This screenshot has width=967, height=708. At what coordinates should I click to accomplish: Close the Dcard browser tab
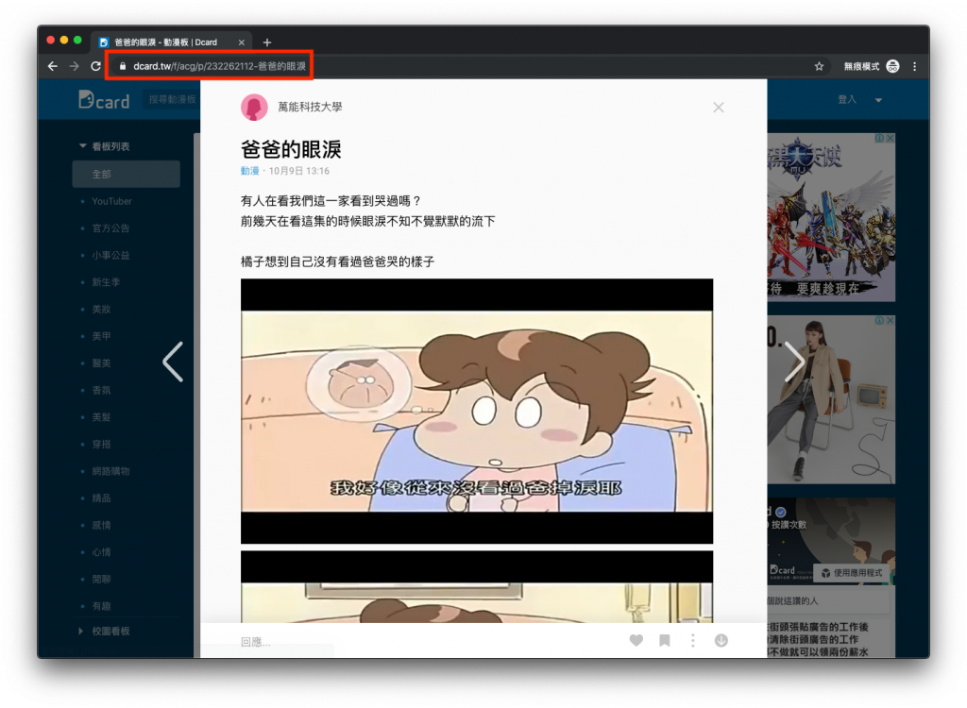pos(241,42)
